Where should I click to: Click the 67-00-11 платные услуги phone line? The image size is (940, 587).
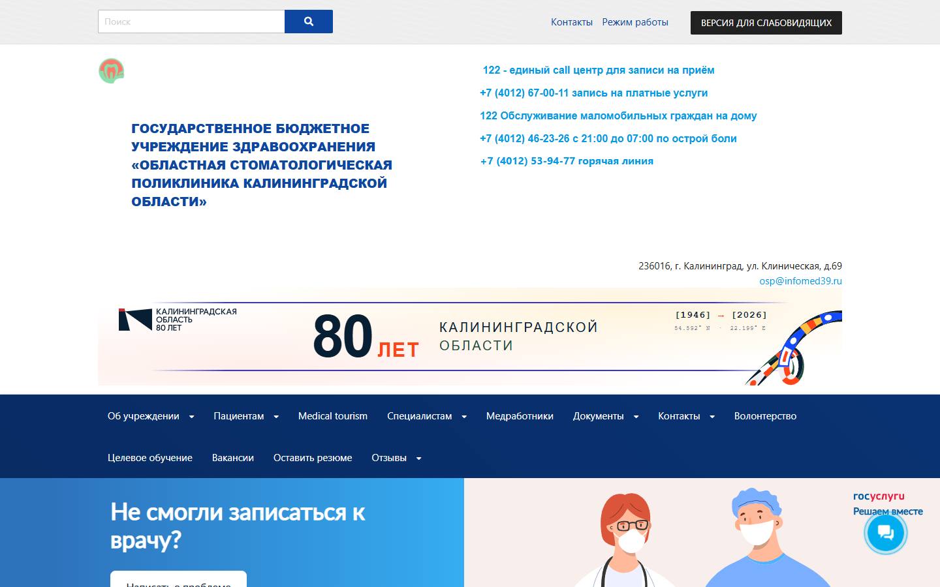594,93
